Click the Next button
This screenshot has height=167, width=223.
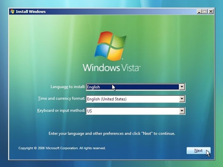click(x=198, y=151)
